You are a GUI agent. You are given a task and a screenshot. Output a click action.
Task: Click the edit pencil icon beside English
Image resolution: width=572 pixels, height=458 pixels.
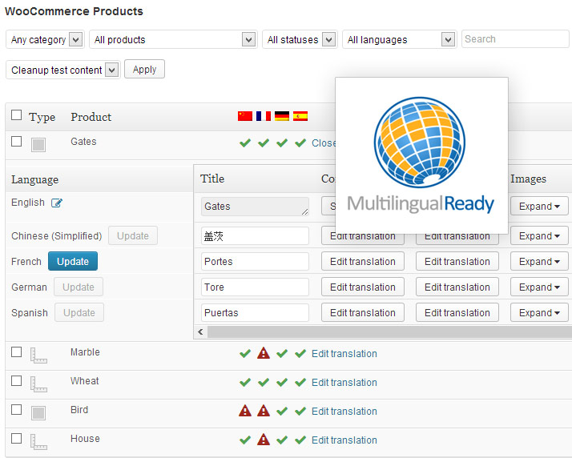click(57, 203)
